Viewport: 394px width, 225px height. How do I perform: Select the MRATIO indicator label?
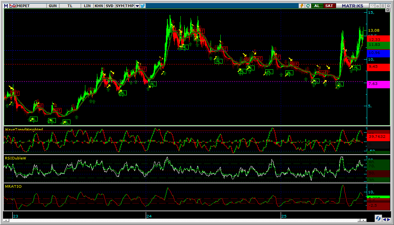[13, 187]
